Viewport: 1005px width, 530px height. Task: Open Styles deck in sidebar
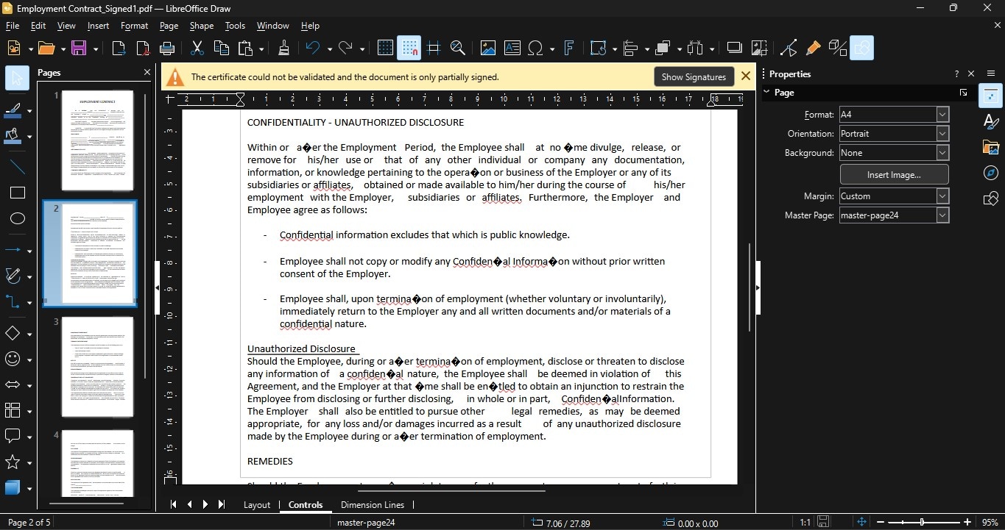991,121
